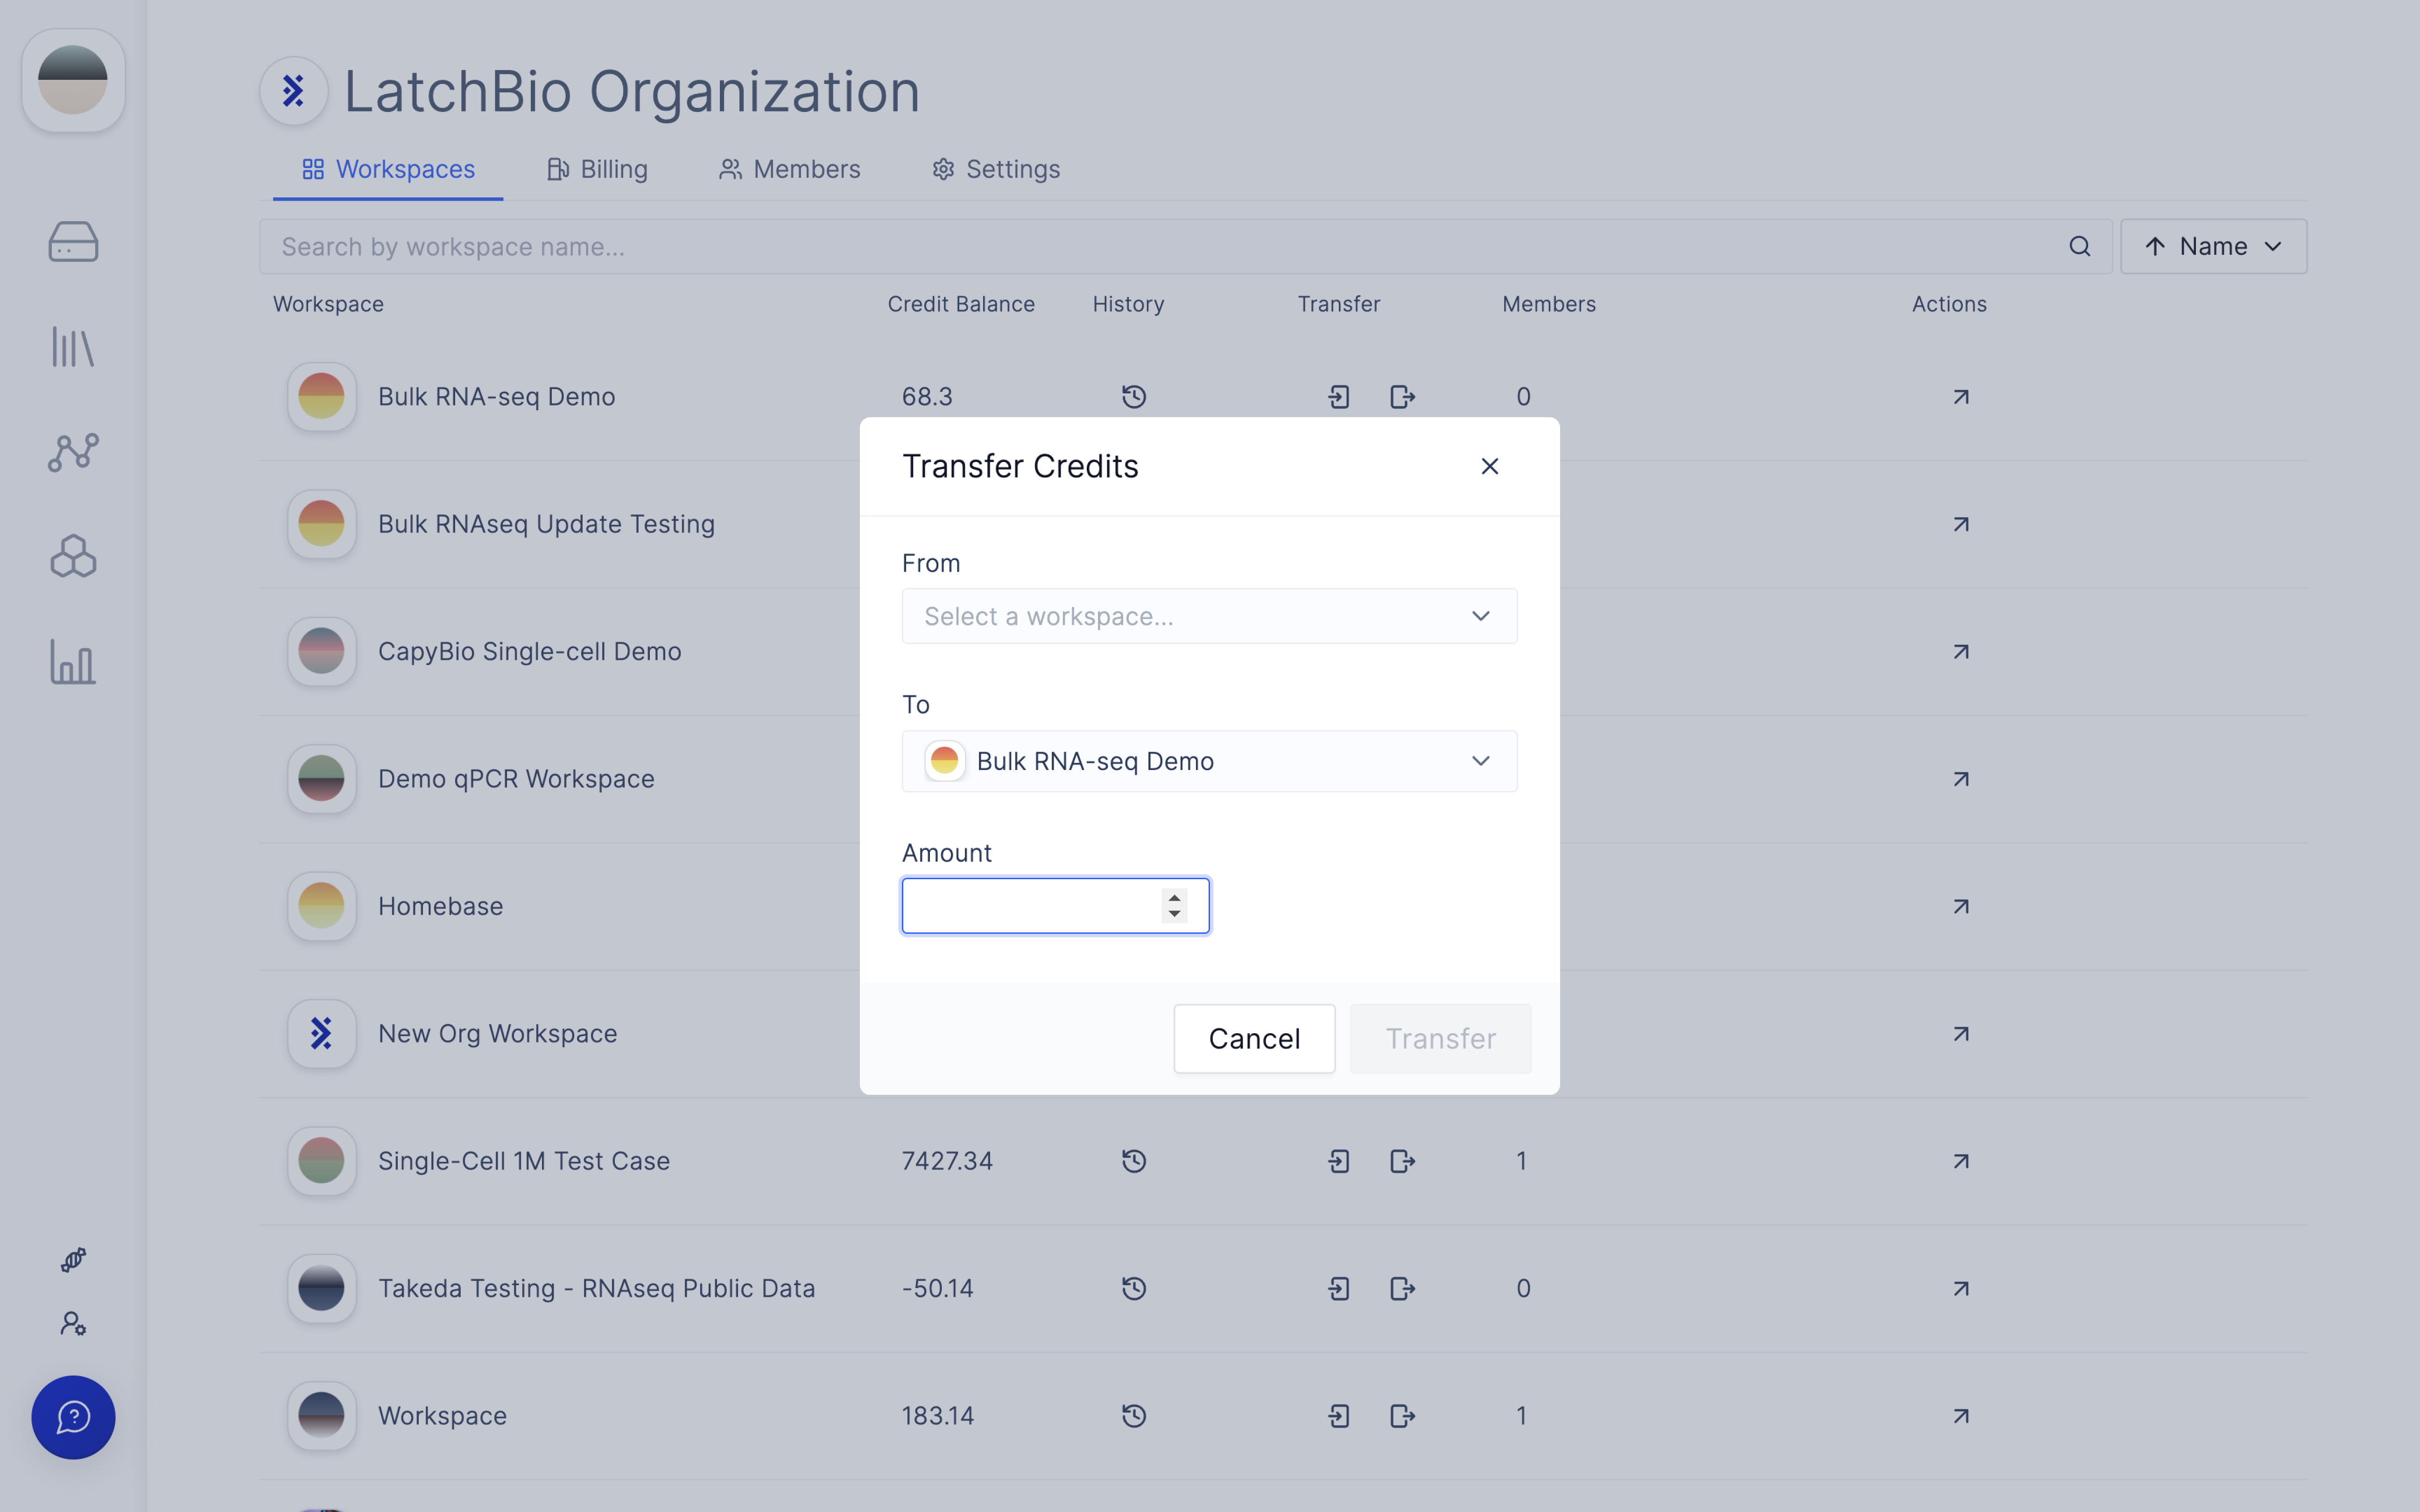Close the Transfer Credits dialog
This screenshot has height=1512, width=2420.
[x=1489, y=466]
